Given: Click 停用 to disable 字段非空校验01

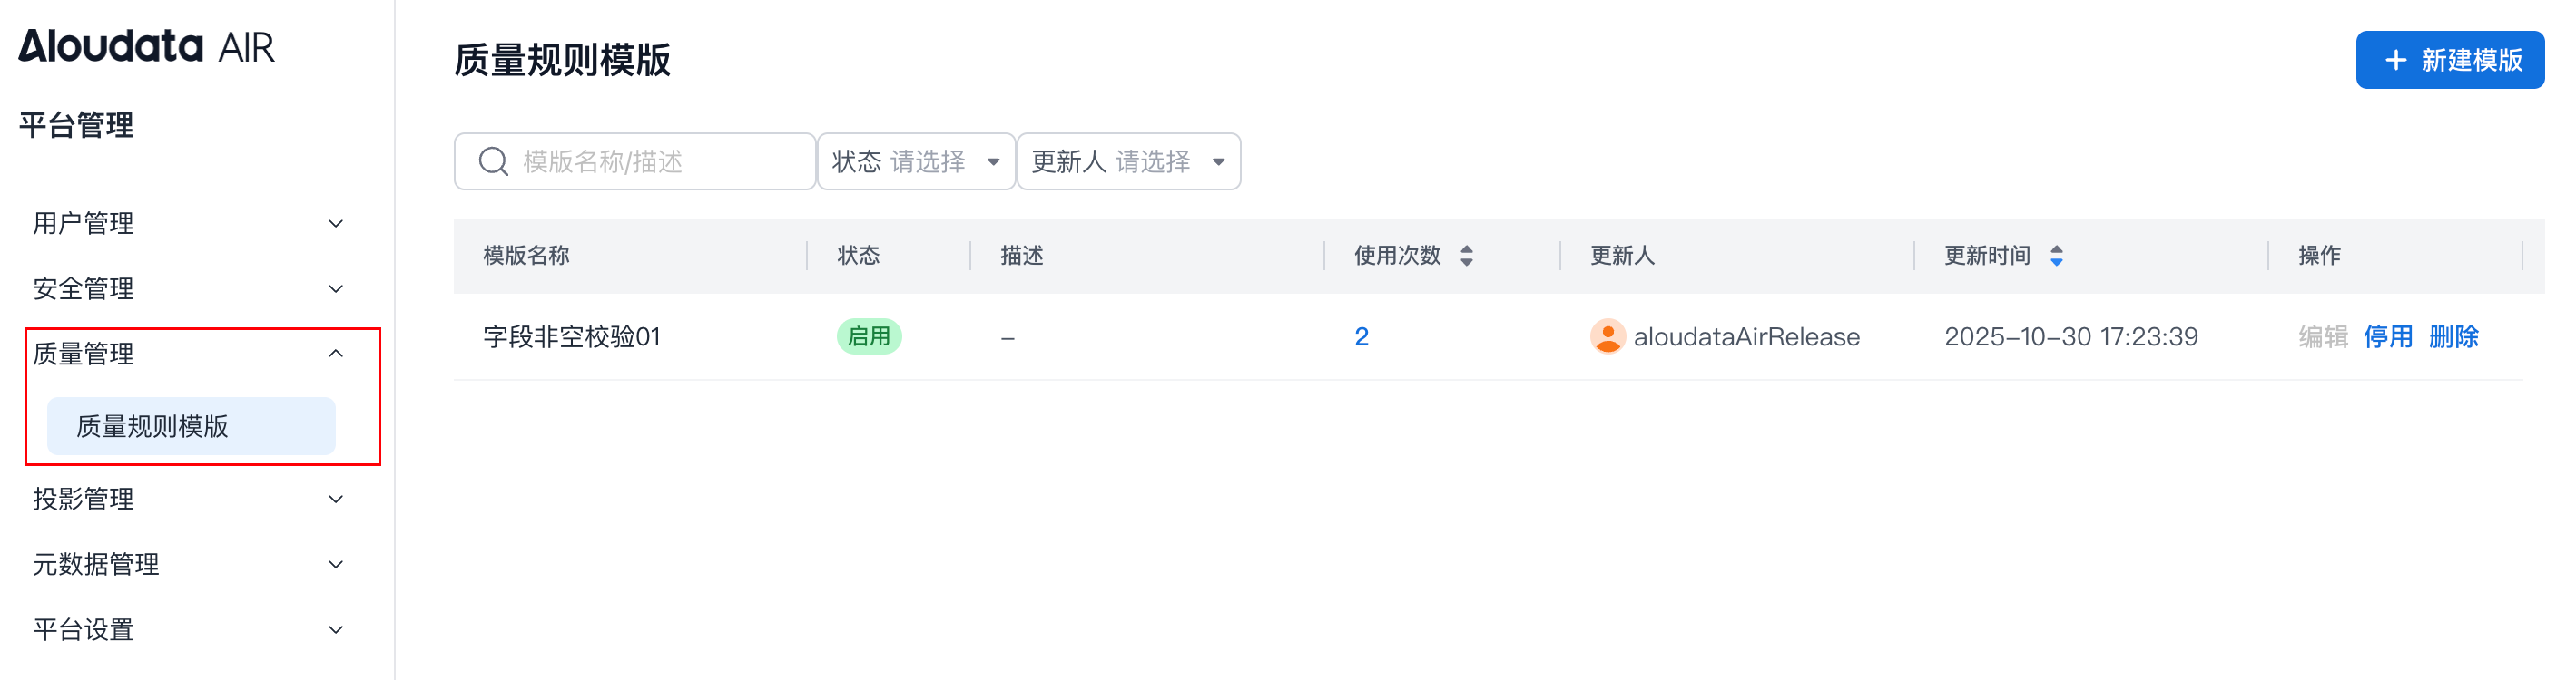Looking at the screenshot, I should click(x=2388, y=336).
